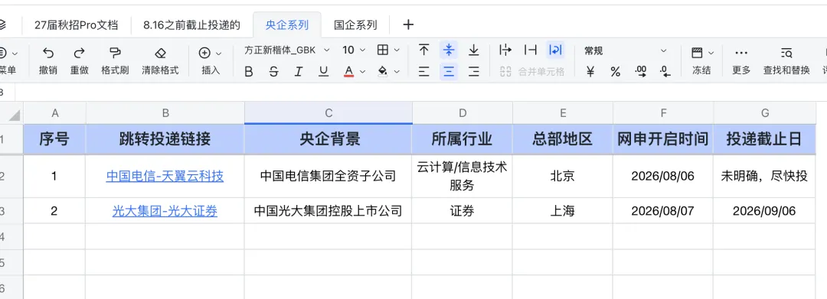The height and width of the screenshot is (299, 827).
Task: Align text left horizontally
Action: (423, 72)
